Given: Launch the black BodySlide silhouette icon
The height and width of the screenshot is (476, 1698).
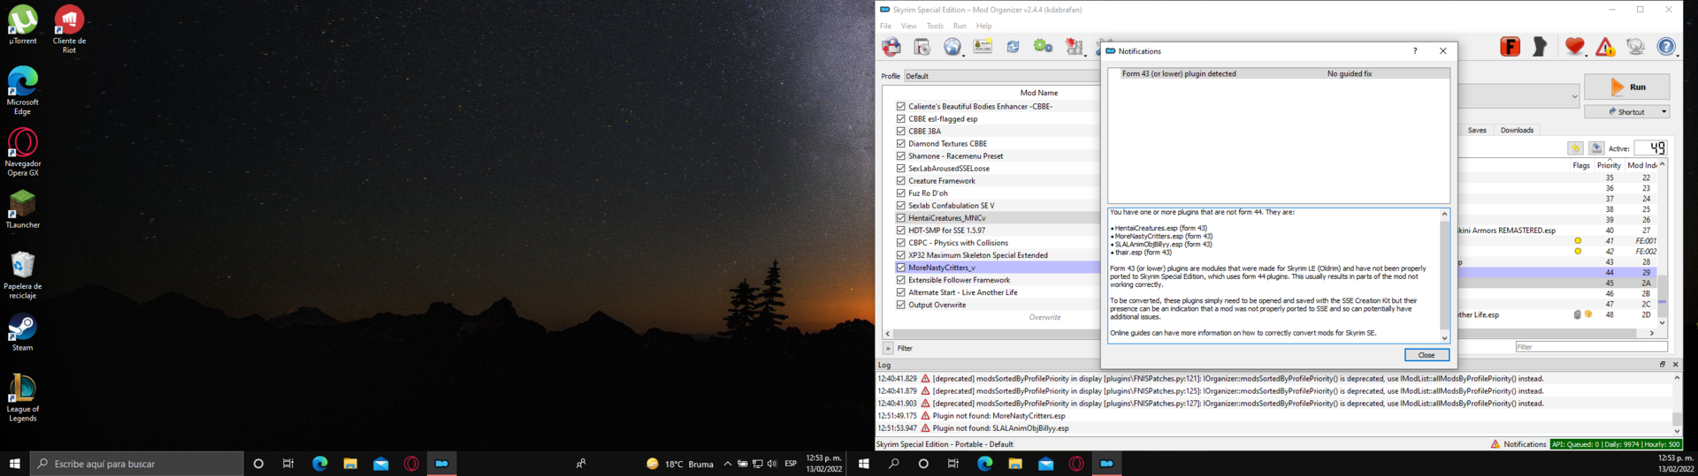Looking at the screenshot, I should pyautogui.click(x=1540, y=47).
